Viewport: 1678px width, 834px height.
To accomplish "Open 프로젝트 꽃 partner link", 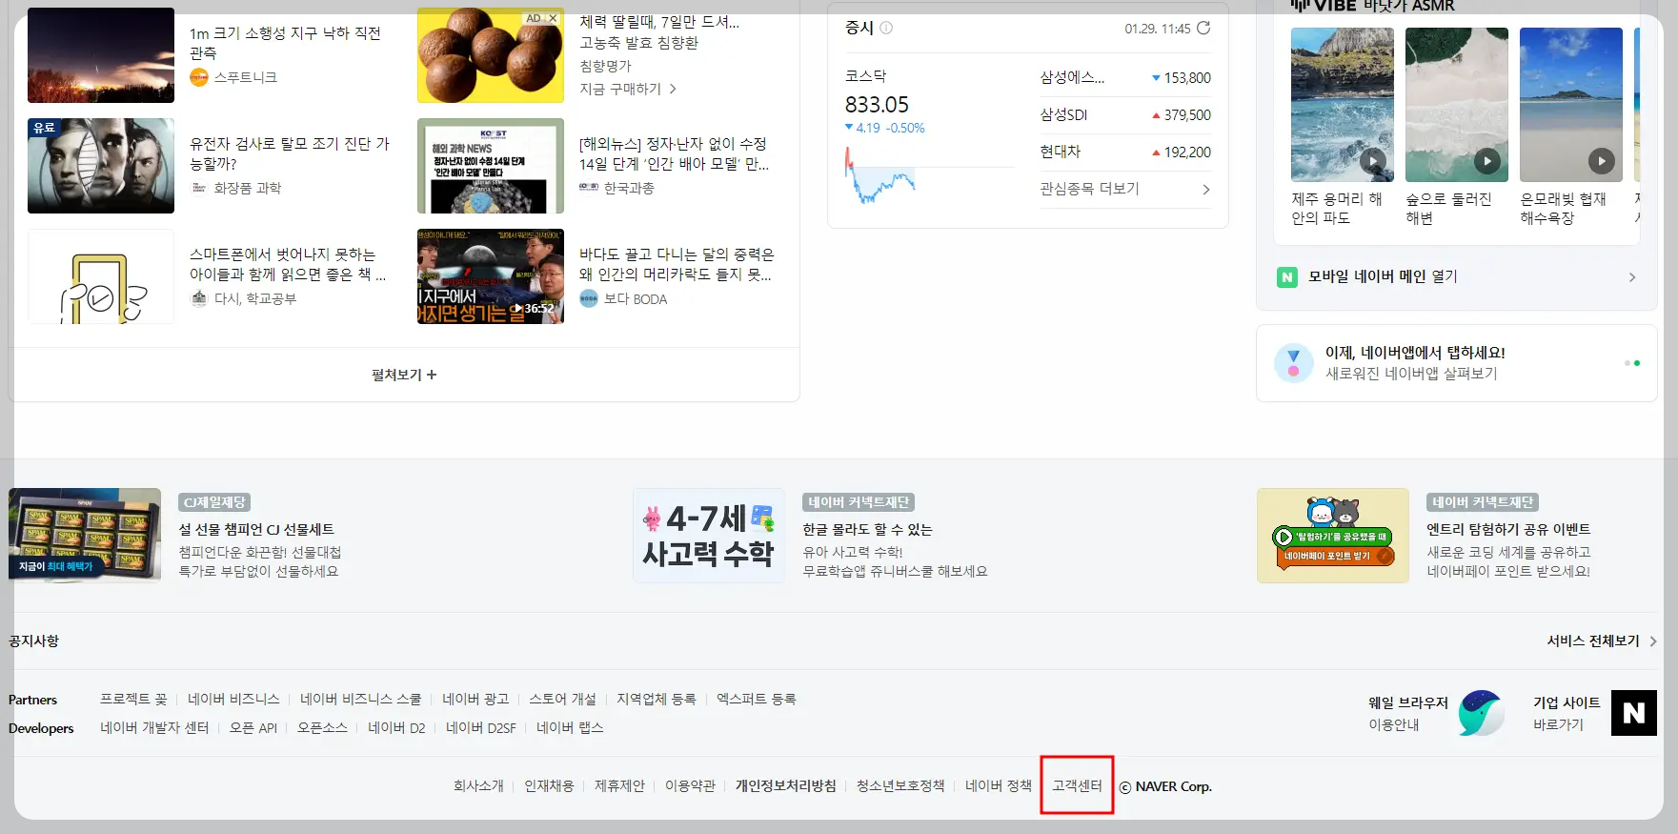I will click(x=133, y=699).
